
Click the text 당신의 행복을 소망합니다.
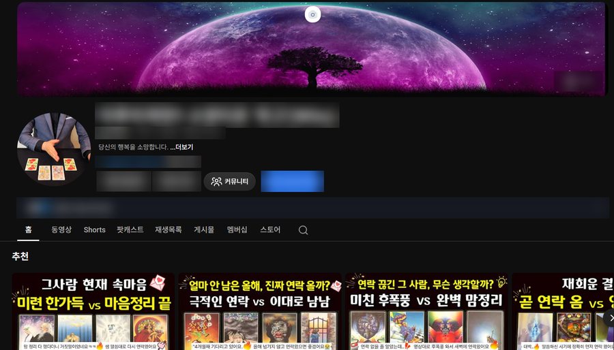click(x=134, y=147)
